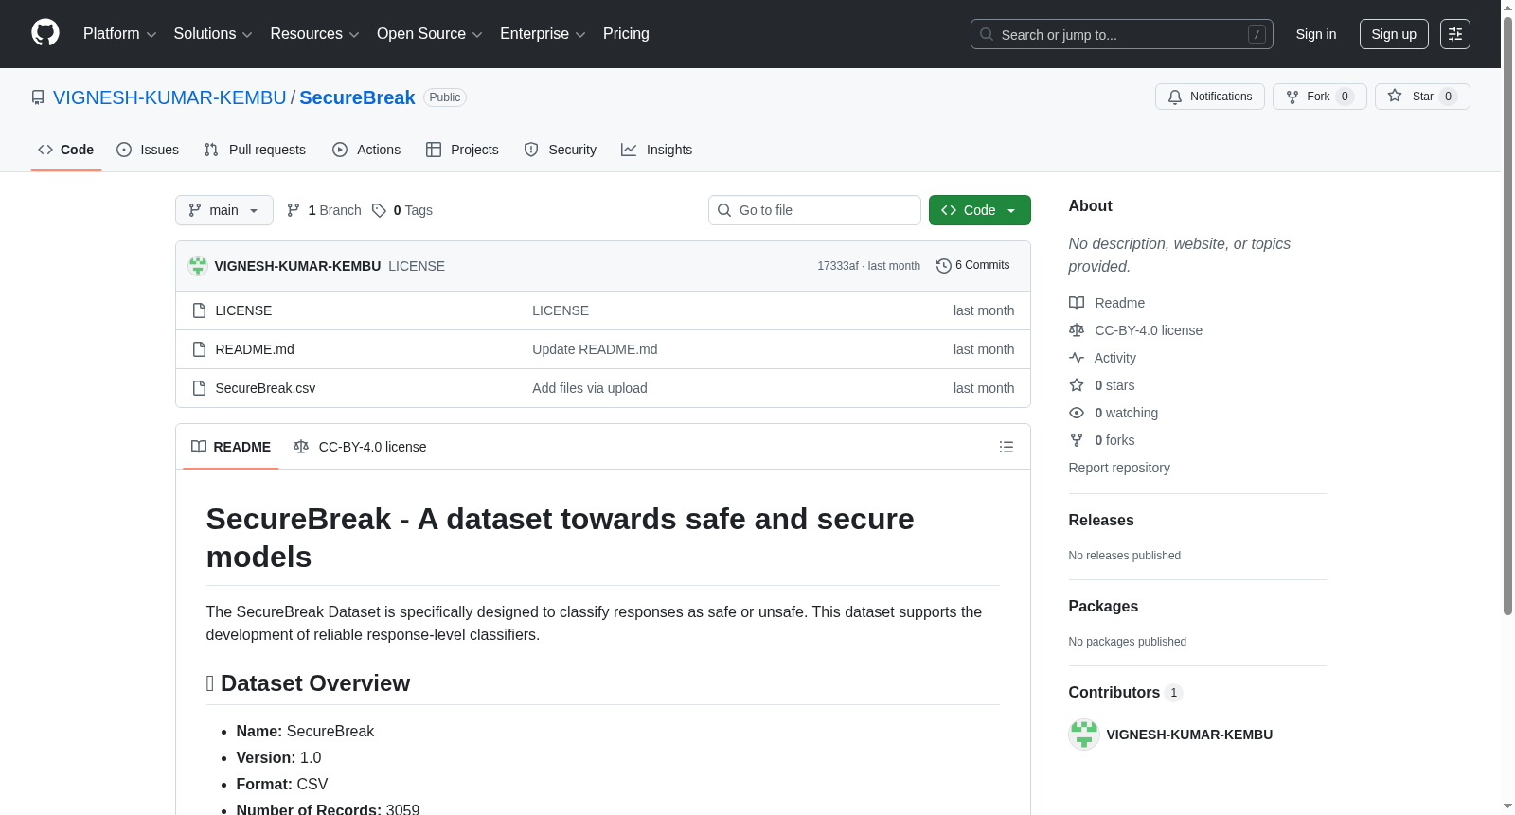Open the README.md file link
Screen dimensions: 1515x815
tap(255, 349)
